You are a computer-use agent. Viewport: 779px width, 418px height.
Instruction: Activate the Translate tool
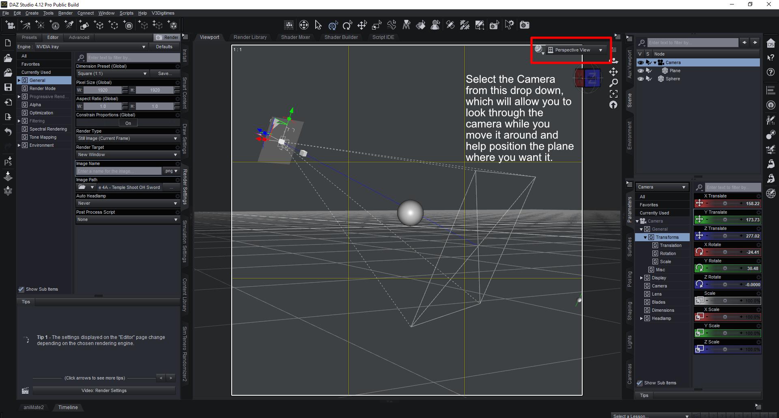pos(362,25)
